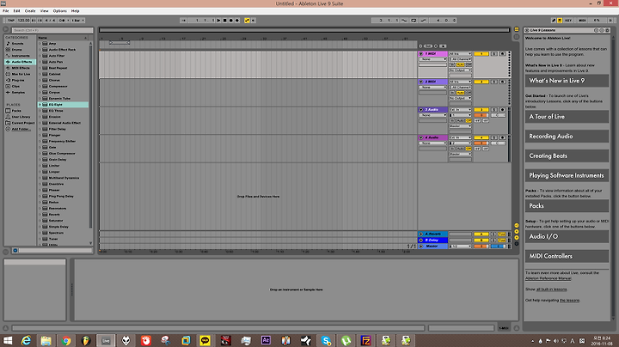Viewport: 619px width, 347px height.
Task: Select Ping Pong Delay in browser list
Action: [x=61, y=196]
